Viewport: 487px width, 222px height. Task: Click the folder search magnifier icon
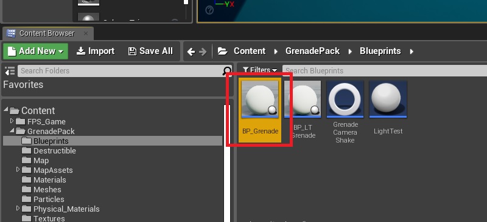tap(227, 71)
